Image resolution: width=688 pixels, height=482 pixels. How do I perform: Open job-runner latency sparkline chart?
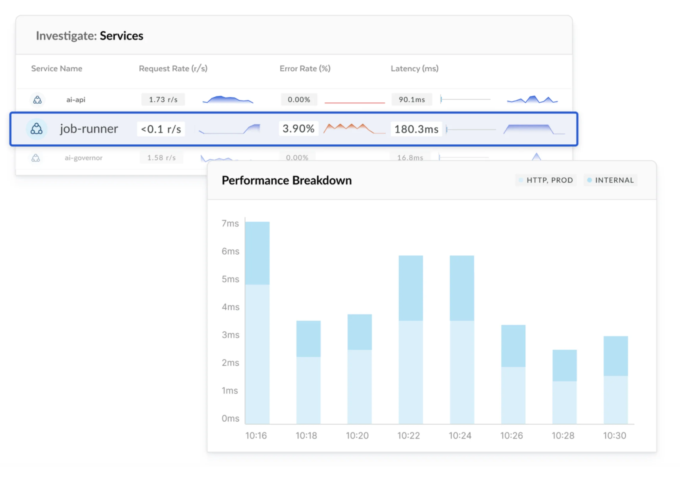coord(534,129)
